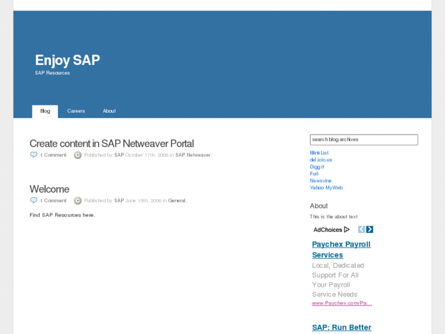445x334 pixels.
Task: Open the Careers tab
Action: pos(76,111)
